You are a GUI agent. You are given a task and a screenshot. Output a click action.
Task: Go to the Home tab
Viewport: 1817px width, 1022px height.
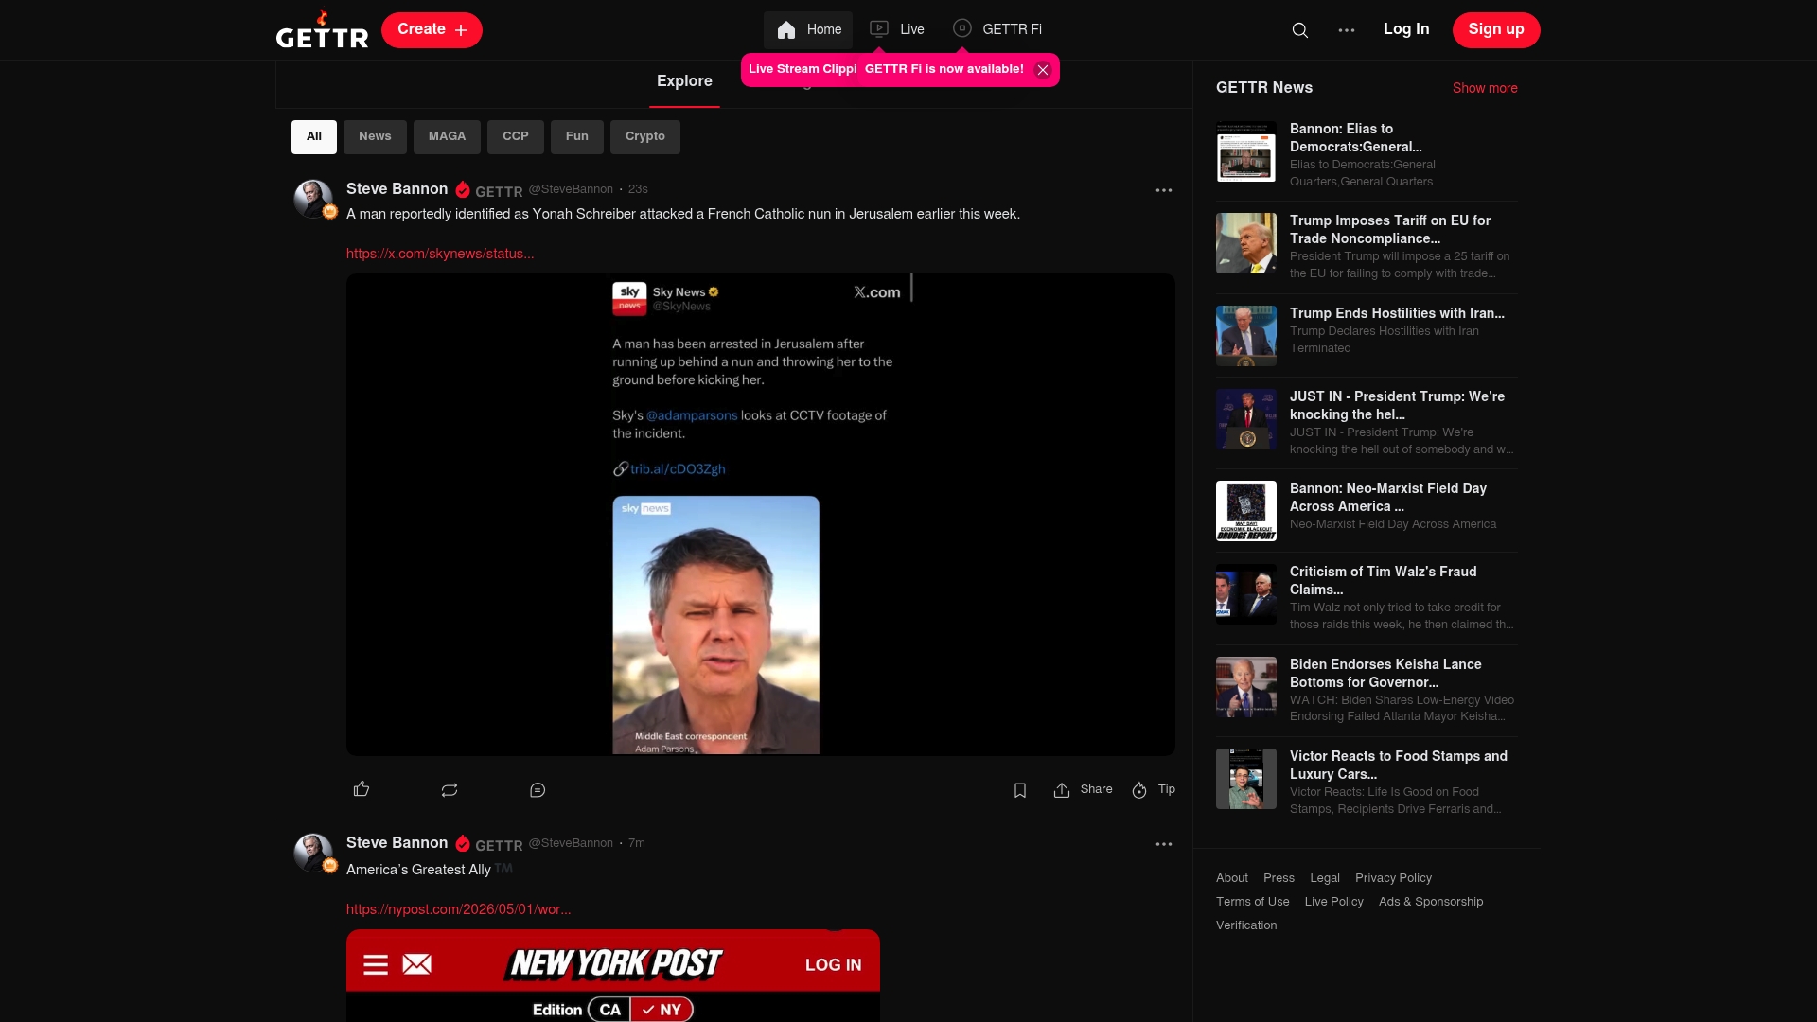coord(808,30)
